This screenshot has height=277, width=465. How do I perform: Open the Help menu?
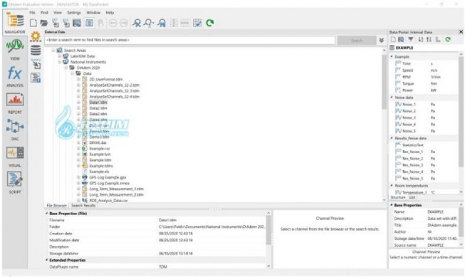(110, 12)
